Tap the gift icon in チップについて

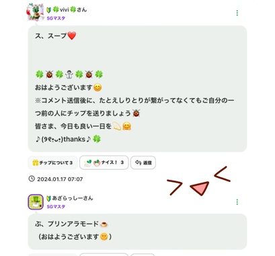[36, 162]
